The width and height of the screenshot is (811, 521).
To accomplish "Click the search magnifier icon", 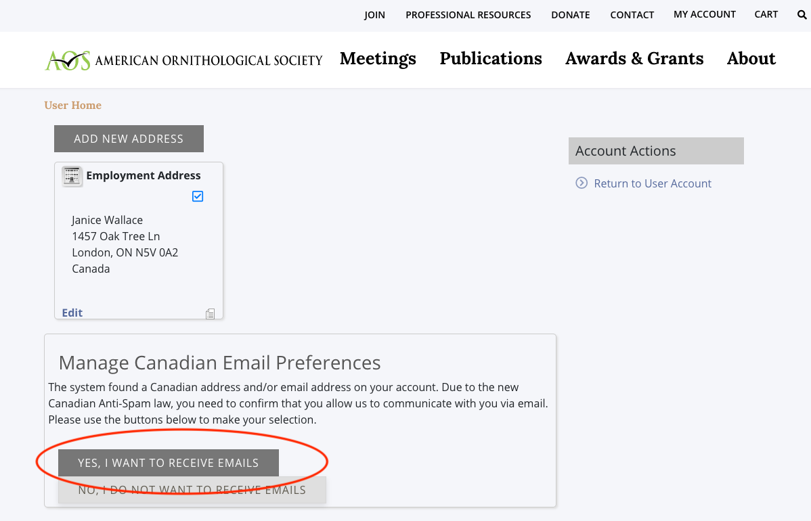I will coord(802,14).
